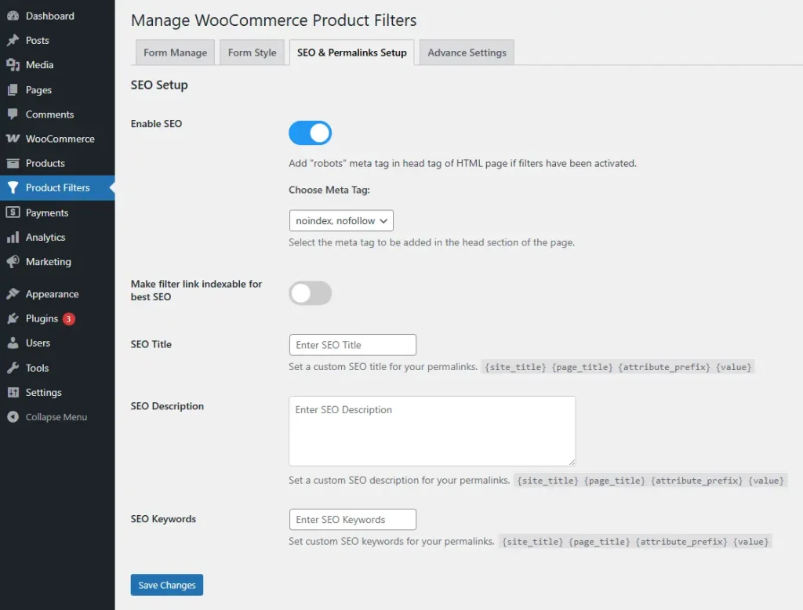Open Comments menu item
The image size is (803, 610).
pyautogui.click(x=57, y=114)
